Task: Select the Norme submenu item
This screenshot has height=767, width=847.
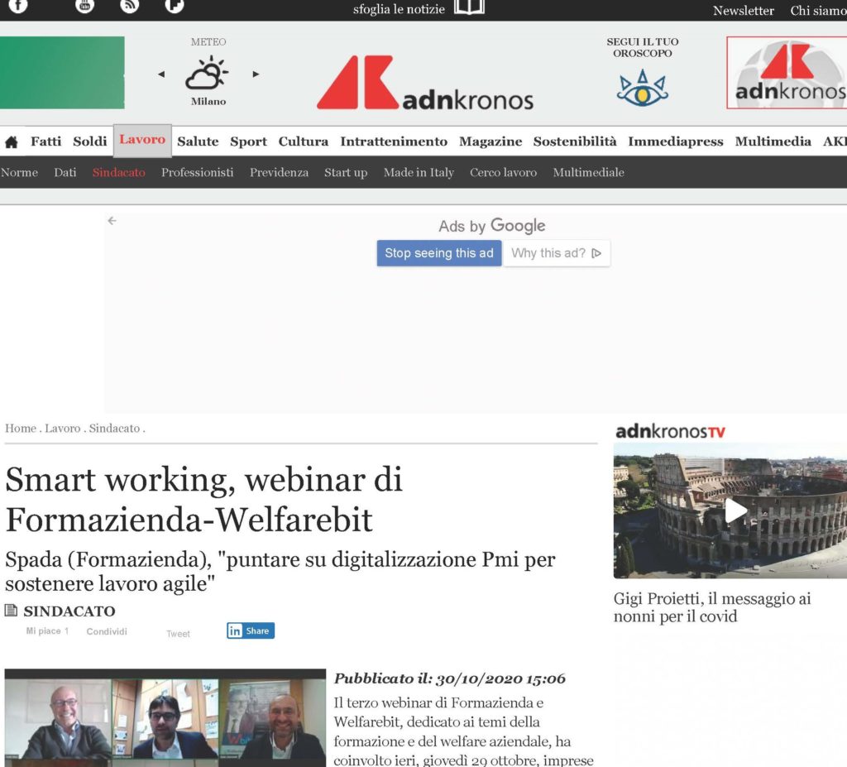Action: tap(20, 172)
